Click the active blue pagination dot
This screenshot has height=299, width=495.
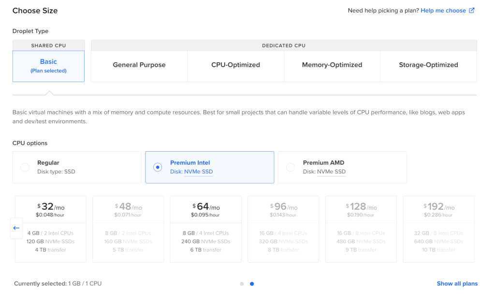252,284
